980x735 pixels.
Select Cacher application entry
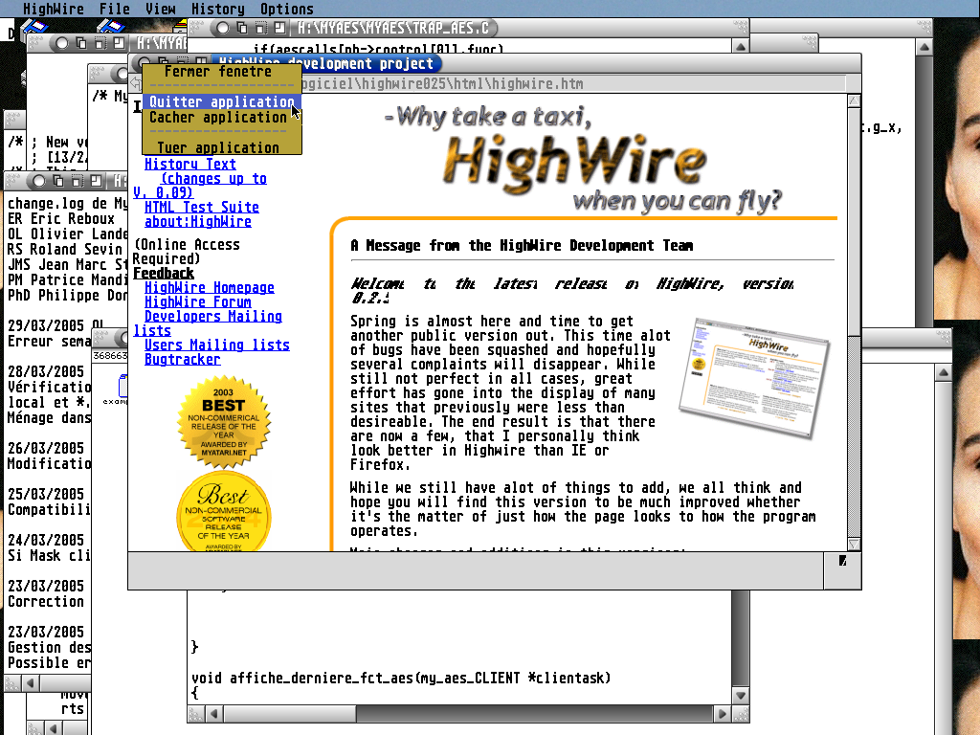point(222,118)
